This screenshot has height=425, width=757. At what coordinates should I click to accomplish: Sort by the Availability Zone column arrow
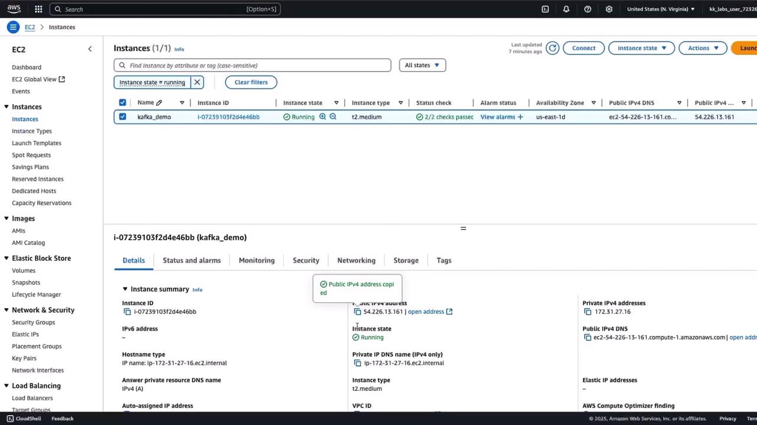(594, 103)
